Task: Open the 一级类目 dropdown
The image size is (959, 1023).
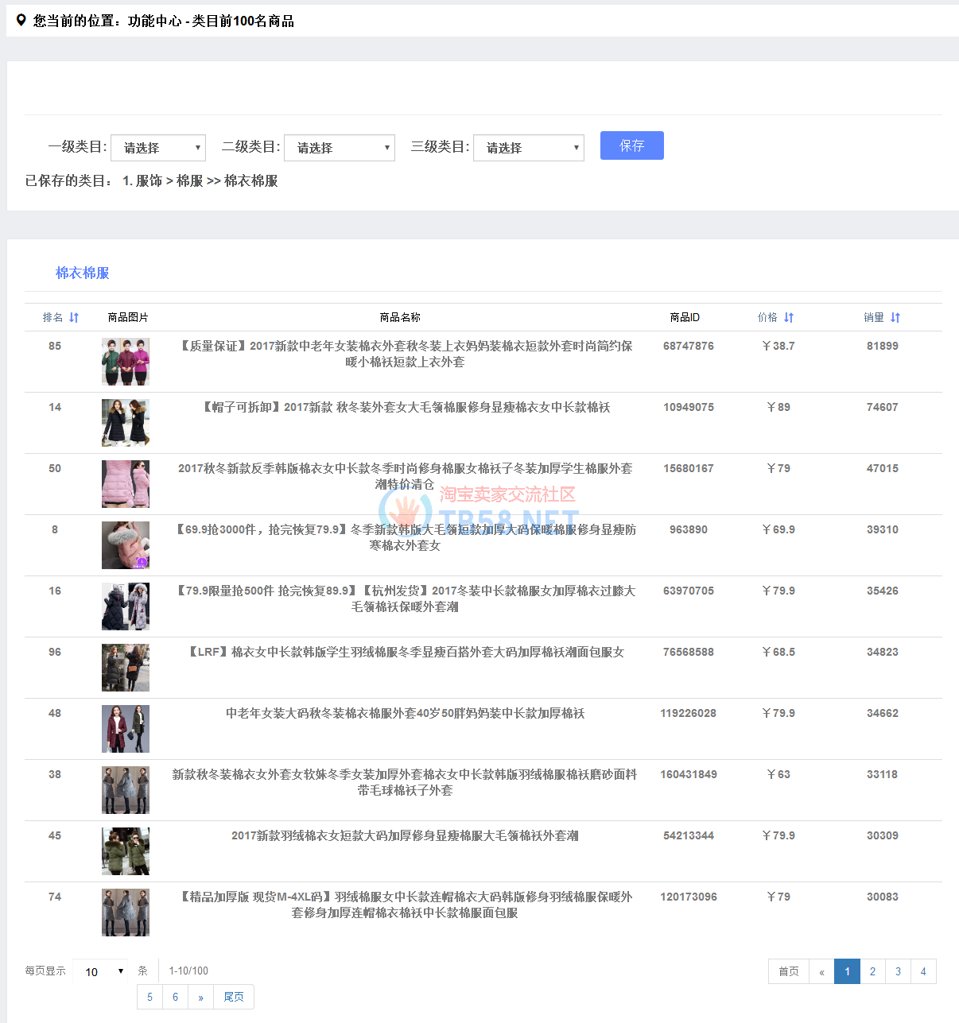Action: point(158,148)
